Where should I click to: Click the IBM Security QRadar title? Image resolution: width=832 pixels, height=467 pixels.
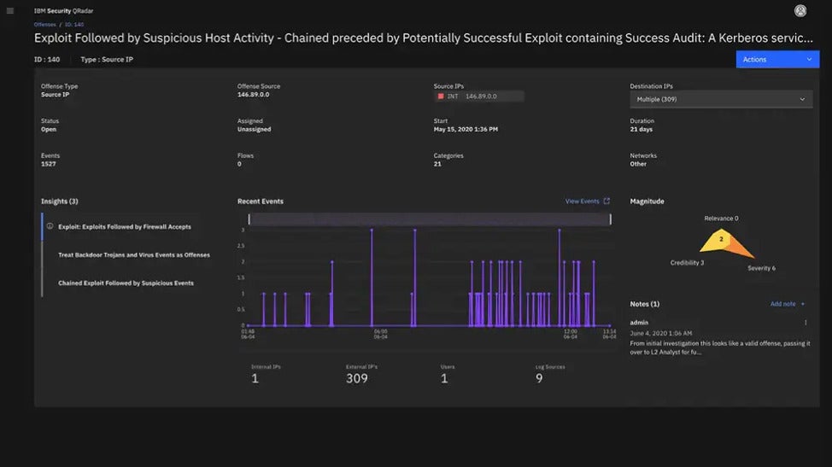pyautogui.click(x=64, y=10)
